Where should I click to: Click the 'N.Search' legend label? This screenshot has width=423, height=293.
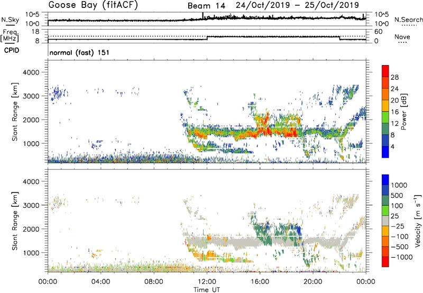409,20
